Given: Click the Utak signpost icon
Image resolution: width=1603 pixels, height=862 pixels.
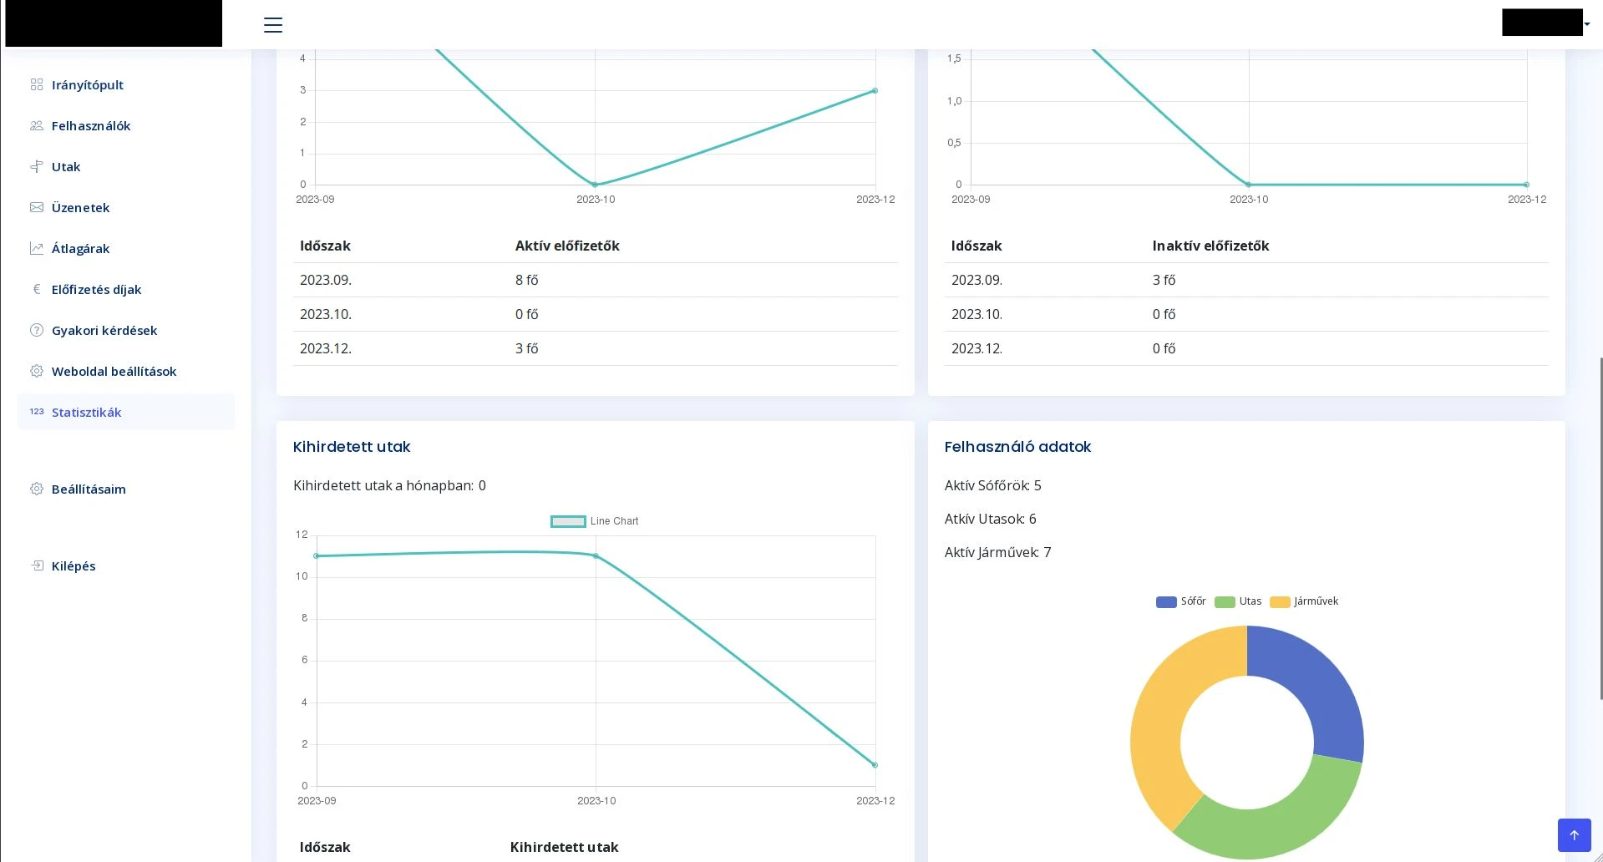Looking at the screenshot, I should tap(37, 166).
